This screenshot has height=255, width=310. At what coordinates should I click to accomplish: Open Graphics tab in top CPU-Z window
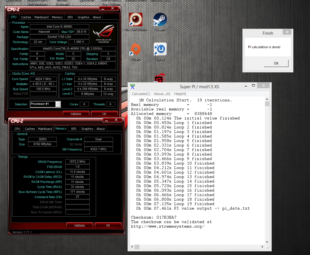tap(83, 17)
